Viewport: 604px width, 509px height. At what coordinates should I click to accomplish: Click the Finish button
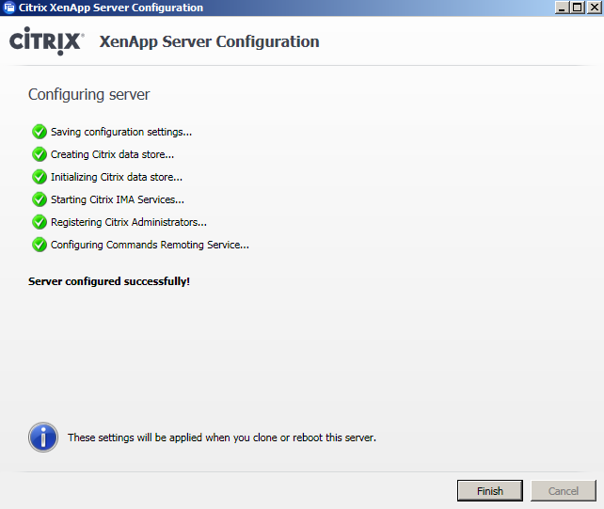coord(489,490)
